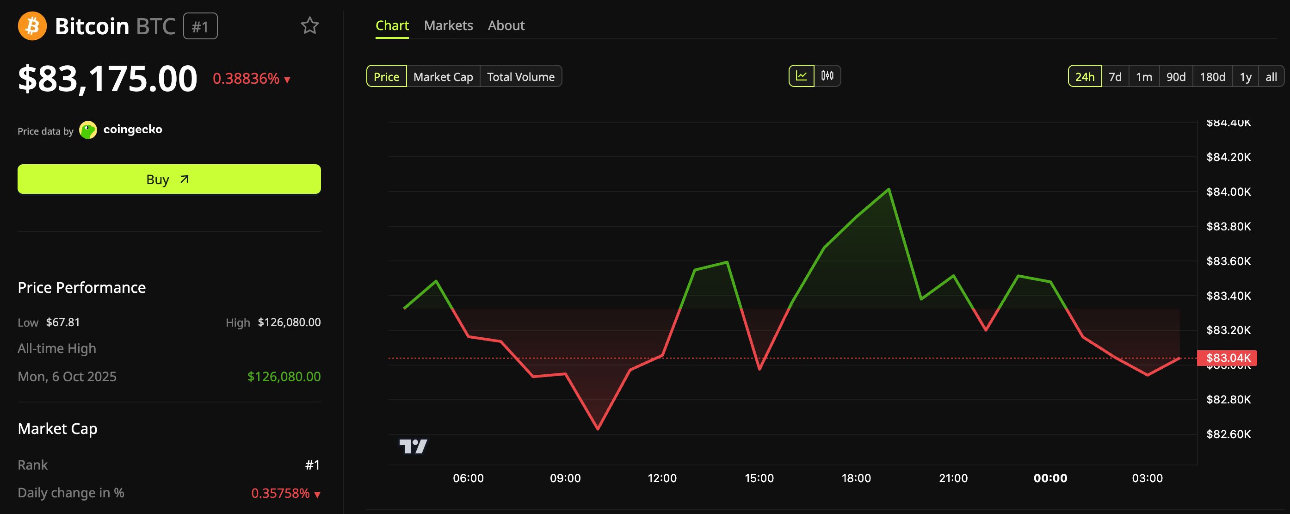Click the 00:00 time axis label

1050,478
